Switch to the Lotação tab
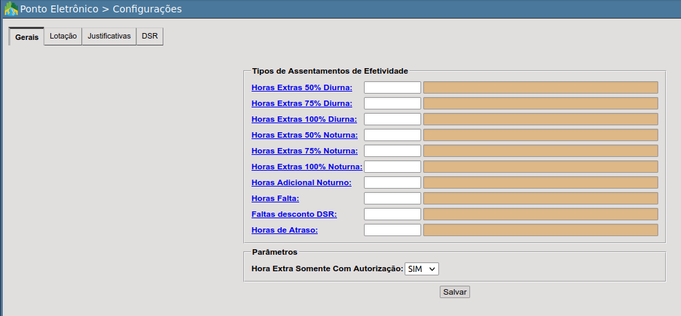Viewport: 681px width, 316px height. click(63, 36)
